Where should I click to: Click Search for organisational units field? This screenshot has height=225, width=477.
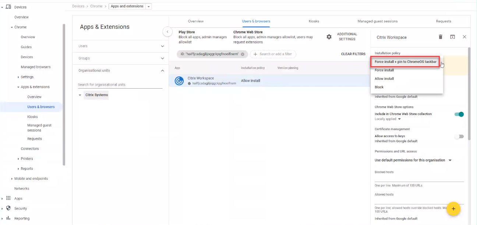point(120,85)
